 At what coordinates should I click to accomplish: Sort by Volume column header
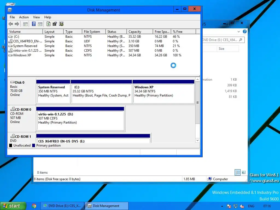pos(25,32)
